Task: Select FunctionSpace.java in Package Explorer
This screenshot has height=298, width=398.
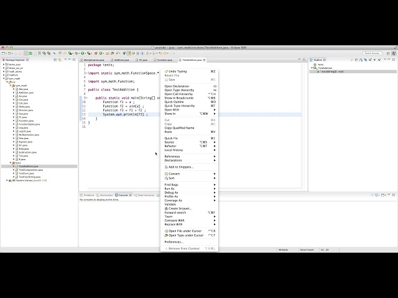Action: [29, 124]
